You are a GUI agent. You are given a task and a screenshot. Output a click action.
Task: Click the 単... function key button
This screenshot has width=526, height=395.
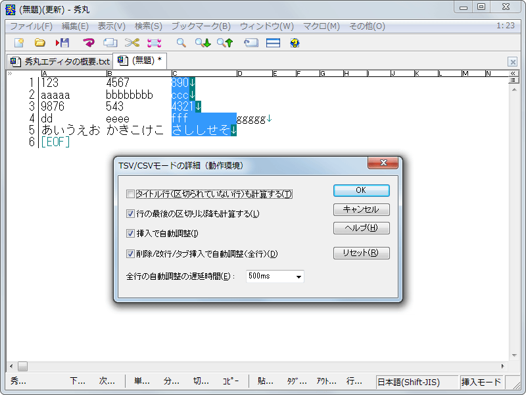tap(142, 381)
